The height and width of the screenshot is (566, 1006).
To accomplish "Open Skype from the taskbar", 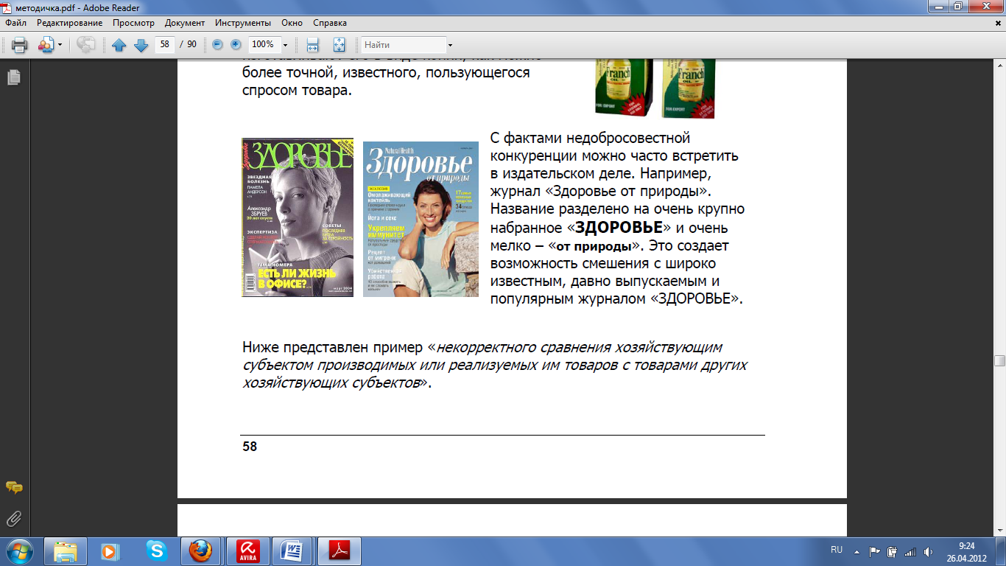I will [156, 551].
